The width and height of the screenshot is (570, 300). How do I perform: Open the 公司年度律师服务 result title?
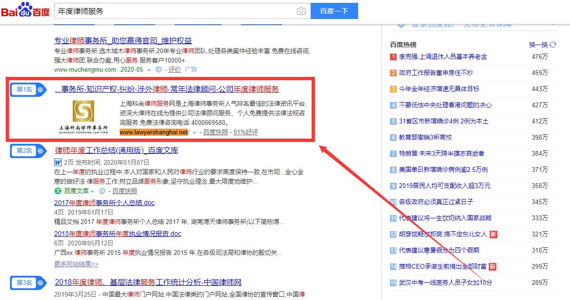(167, 89)
